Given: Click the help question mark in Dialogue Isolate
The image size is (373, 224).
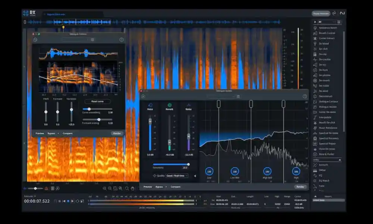Looking at the screenshot, I should coord(304,96).
